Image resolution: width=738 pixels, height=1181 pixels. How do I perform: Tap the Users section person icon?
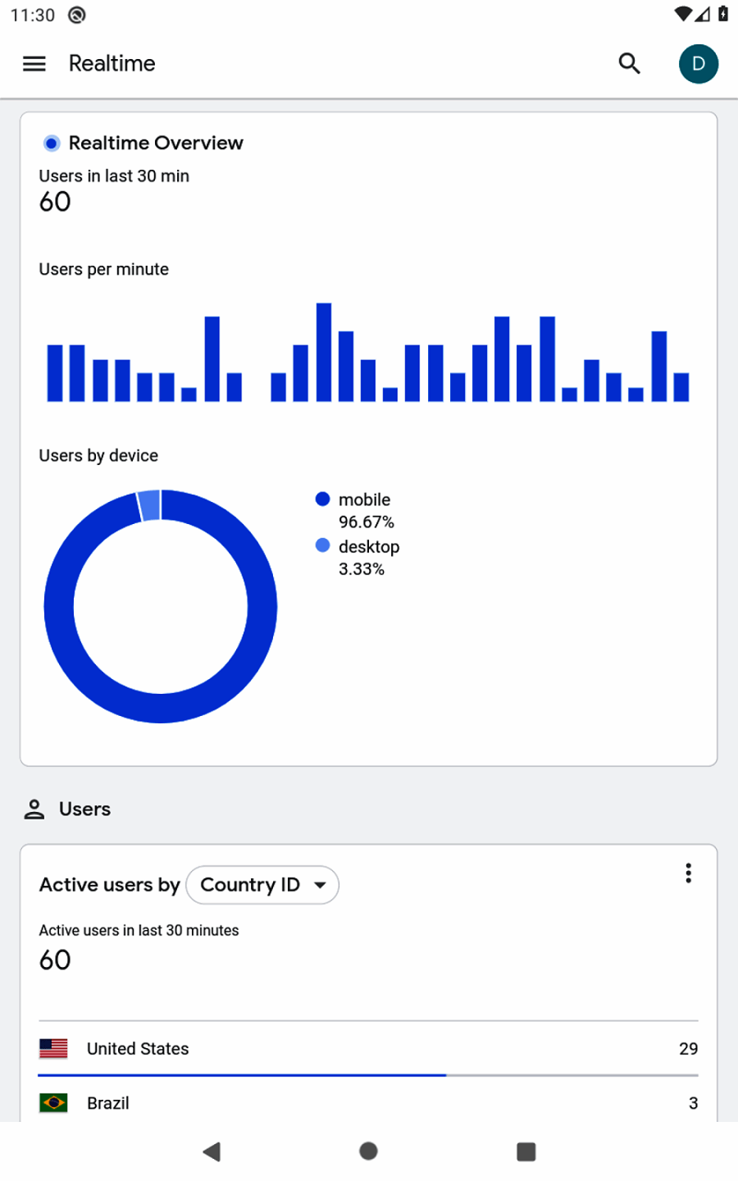pyautogui.click(x=34, y=809)
